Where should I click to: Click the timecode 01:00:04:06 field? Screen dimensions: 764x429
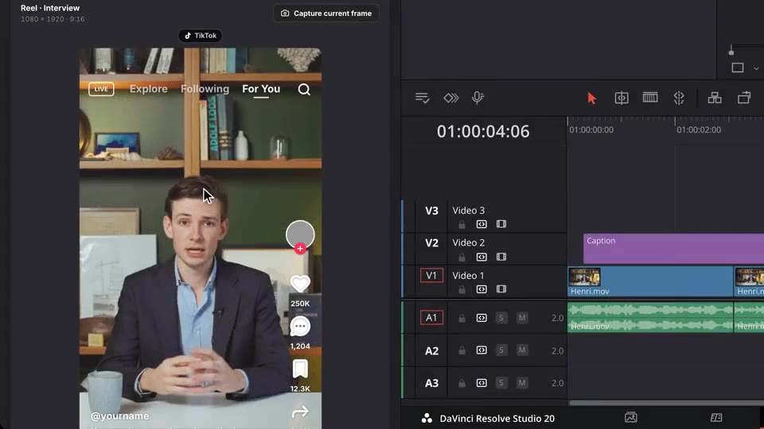[483, 131]
